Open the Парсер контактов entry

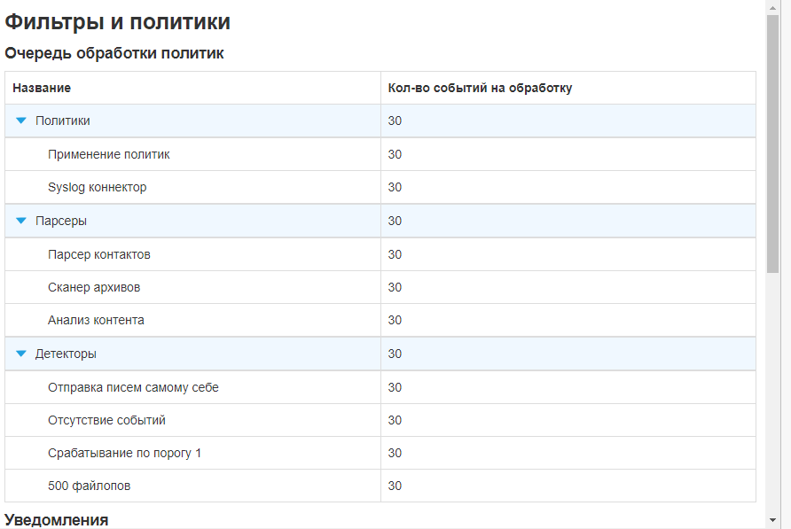100,254
